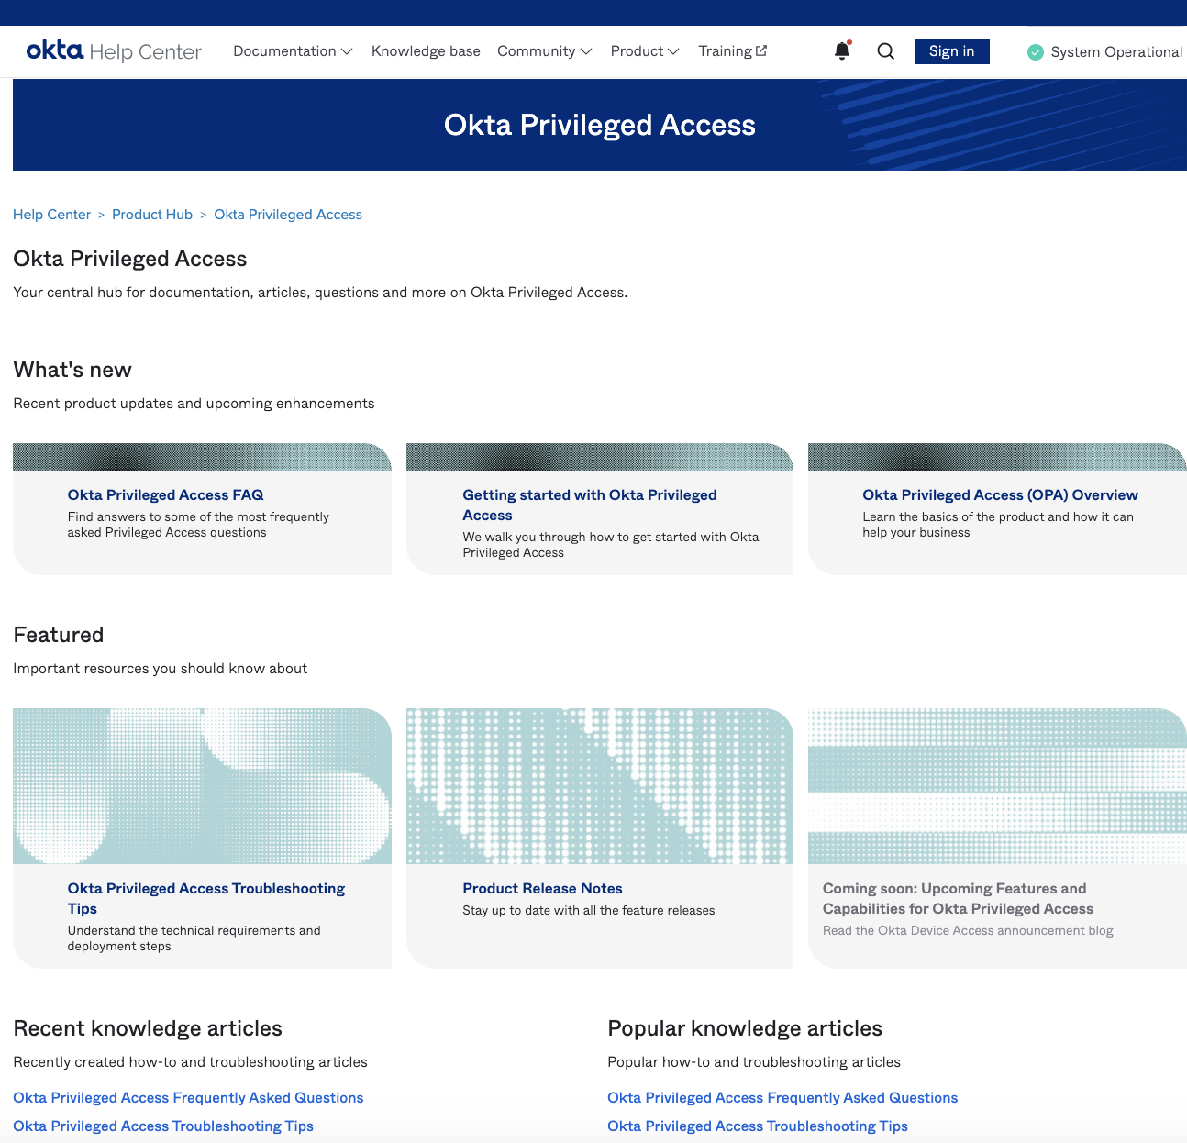Image resolution: width=1187 pixels, height=1143 pixels.
Task: Open Troubleshooting Tips featured card title
Action: 206,898
